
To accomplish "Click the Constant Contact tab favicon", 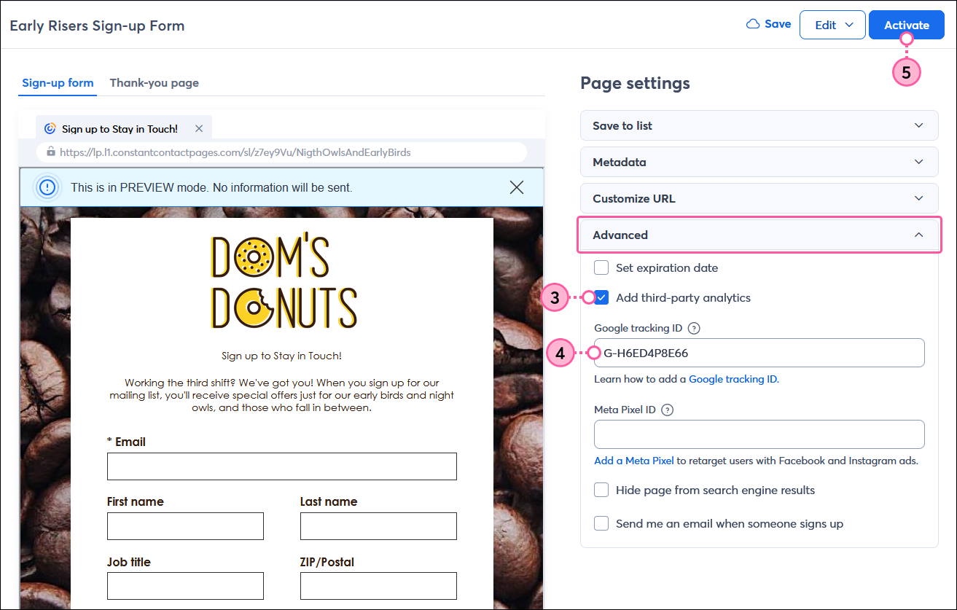I will [50, 128].
